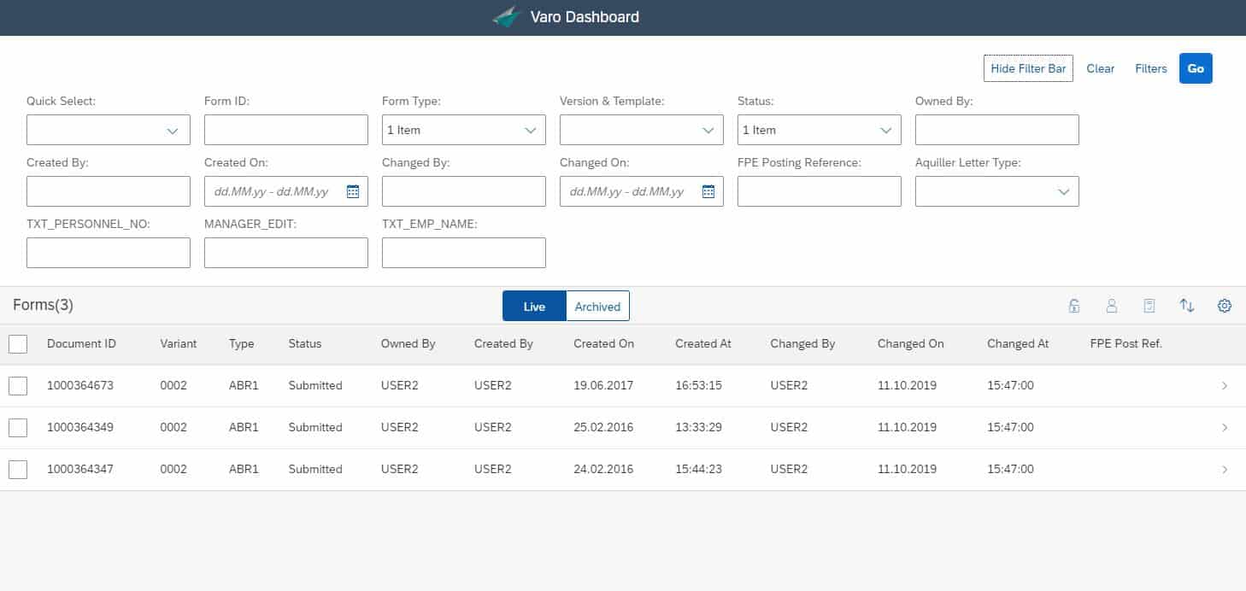Click the sort icon above the Forms table
This screenshot has height=591, width=1246.
pos(1187,305)
